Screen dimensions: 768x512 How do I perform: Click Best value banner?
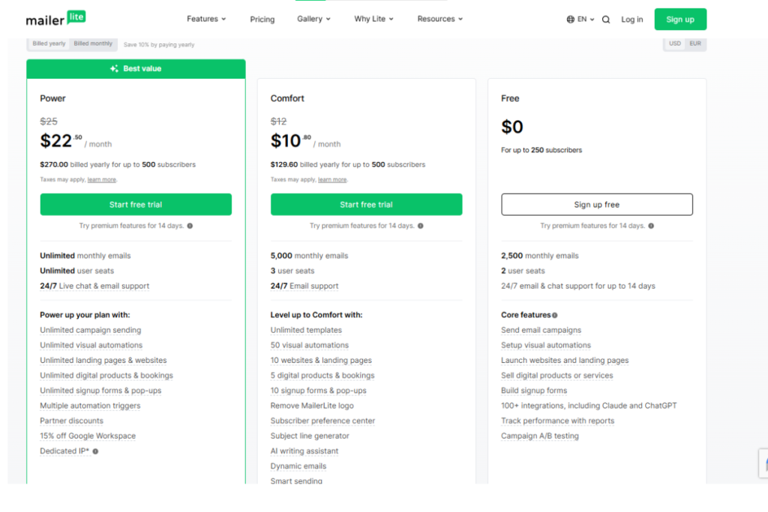tap(136, 69)
